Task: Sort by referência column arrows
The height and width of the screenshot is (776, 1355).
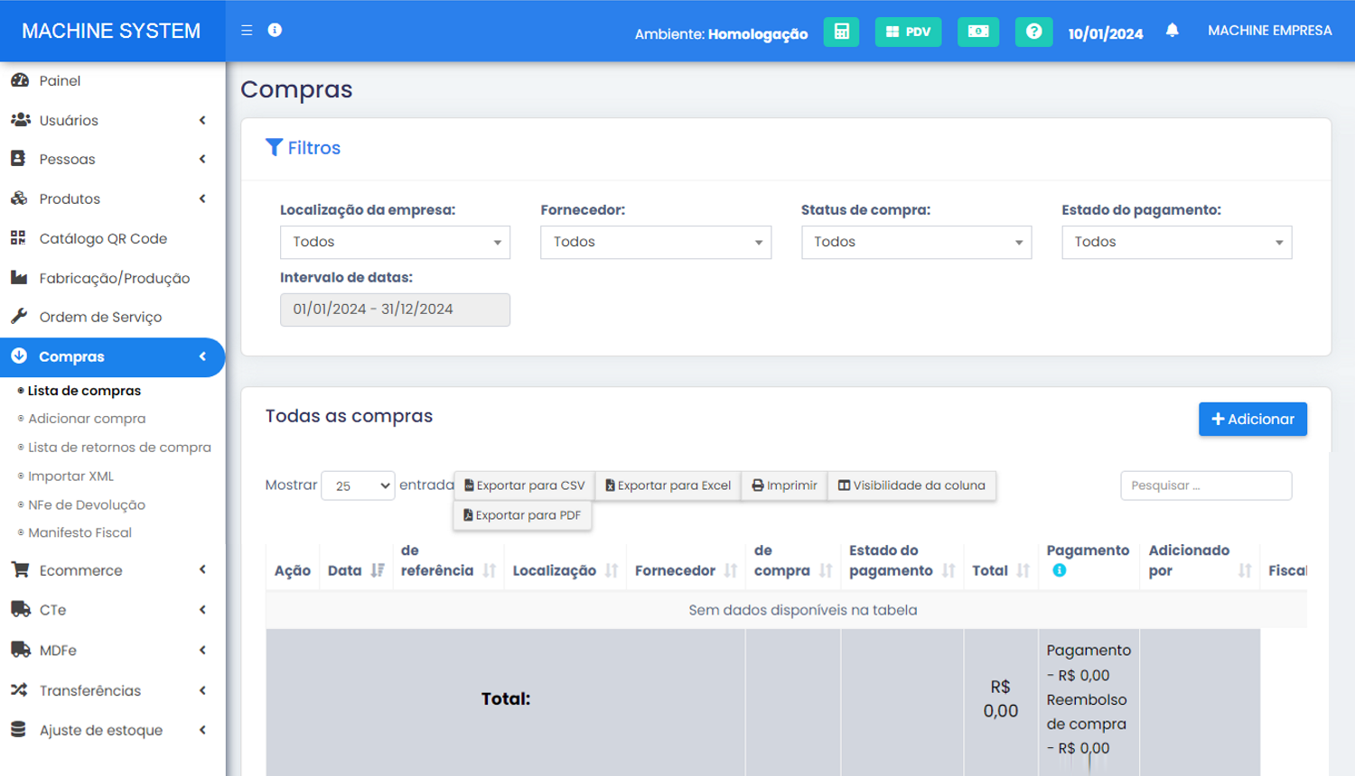Action: coord(490,570)
